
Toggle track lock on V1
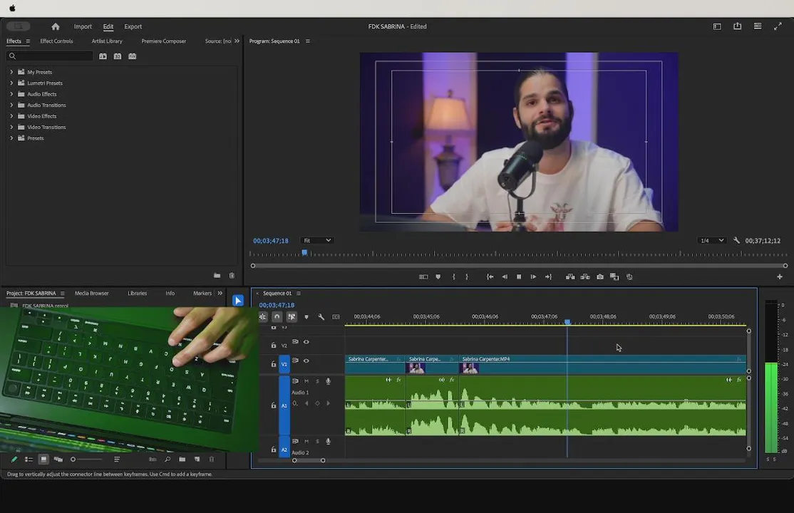point(274,364)
